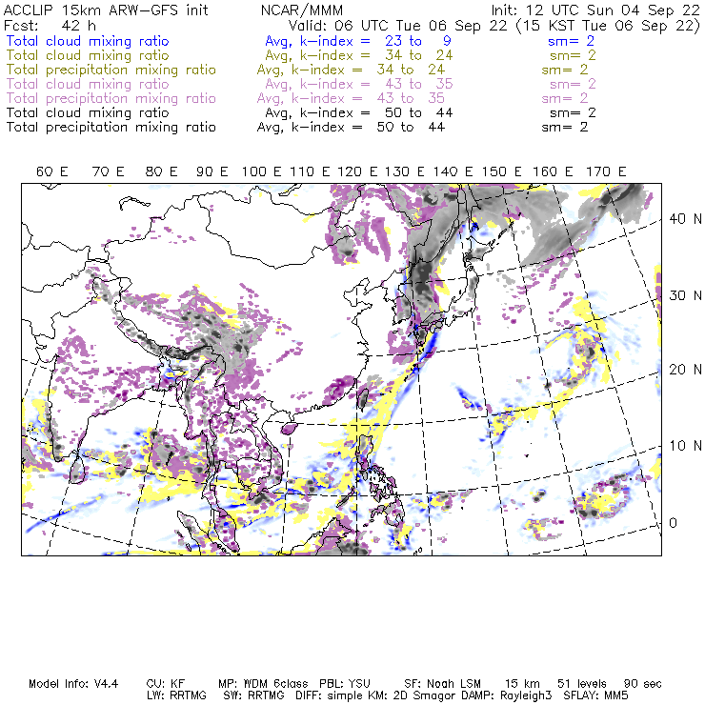This screenshot has height=705, width=705.
Task: Select olive 'Total cloud mixing ratio' legend label
Action: tap(88, 55)
